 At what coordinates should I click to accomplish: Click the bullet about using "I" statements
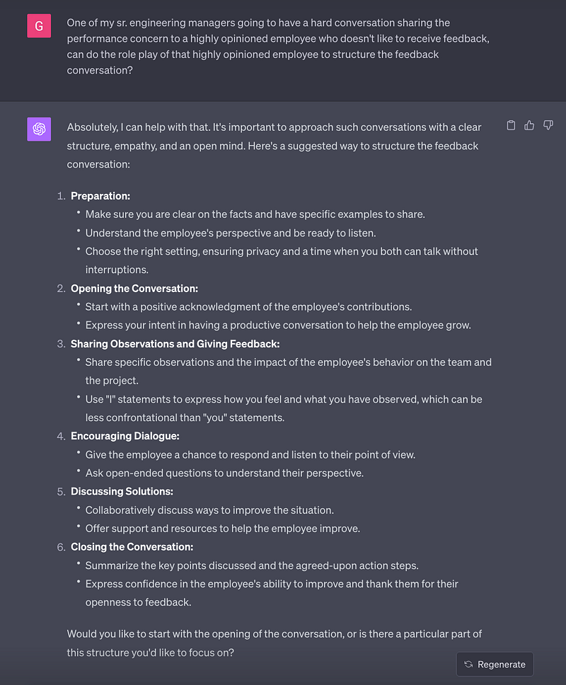tap(284, 408)
